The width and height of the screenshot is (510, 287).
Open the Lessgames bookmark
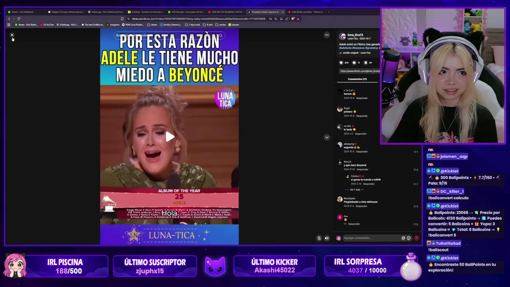point(113,25)
